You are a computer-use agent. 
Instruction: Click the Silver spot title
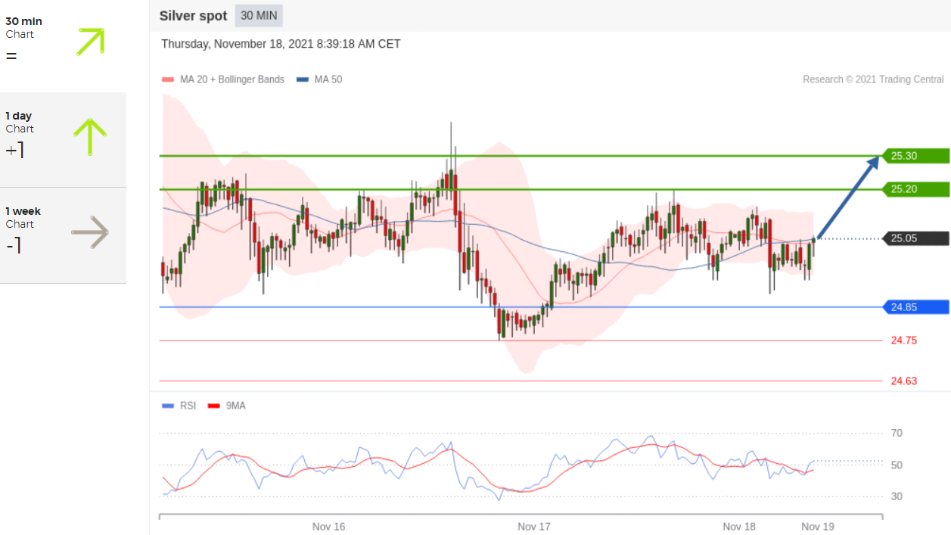[194, 16]
